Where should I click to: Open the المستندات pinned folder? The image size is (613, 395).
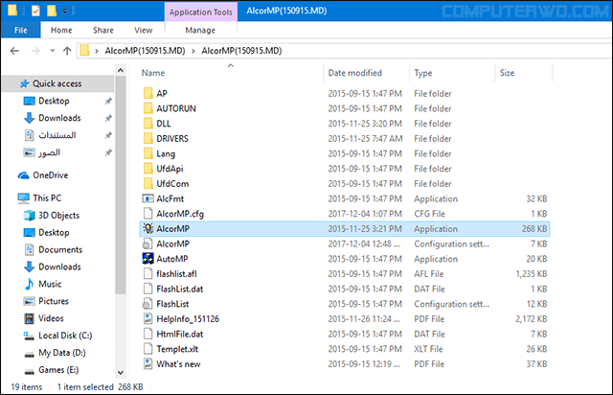coord(57,135)
